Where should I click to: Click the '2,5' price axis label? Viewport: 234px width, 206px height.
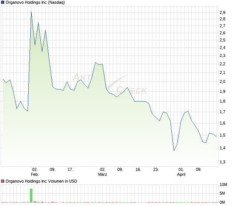pyautogui.click(x=222, y=40)
